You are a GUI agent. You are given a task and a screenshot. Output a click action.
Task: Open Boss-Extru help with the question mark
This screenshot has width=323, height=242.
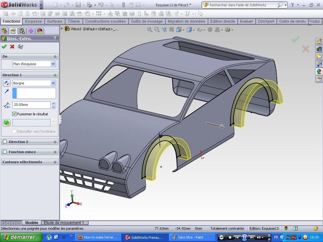tap(55, 38)
